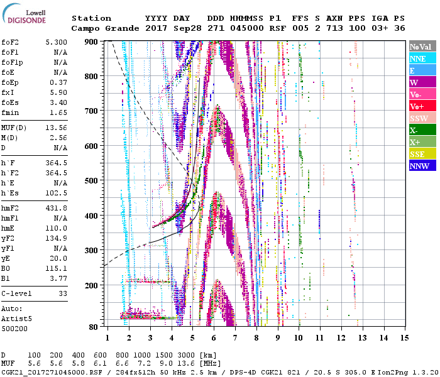Select the dark green X- legend entry

click(x=422, y=130)
